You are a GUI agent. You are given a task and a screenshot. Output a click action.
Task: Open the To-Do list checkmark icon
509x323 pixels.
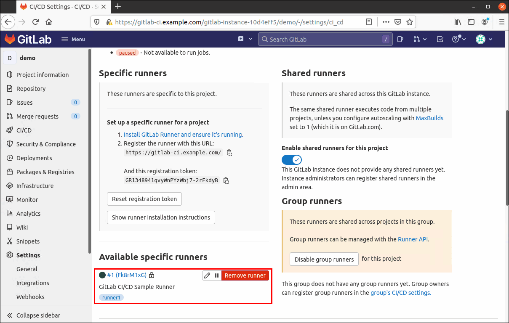440,39
